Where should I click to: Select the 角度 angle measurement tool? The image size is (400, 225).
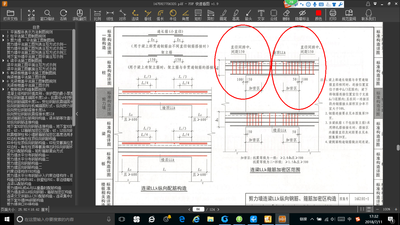point(185,15)
